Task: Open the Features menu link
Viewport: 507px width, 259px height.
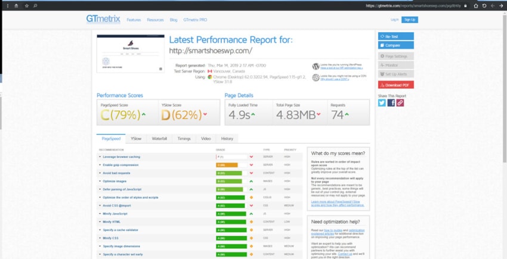Action: point(134,20)
